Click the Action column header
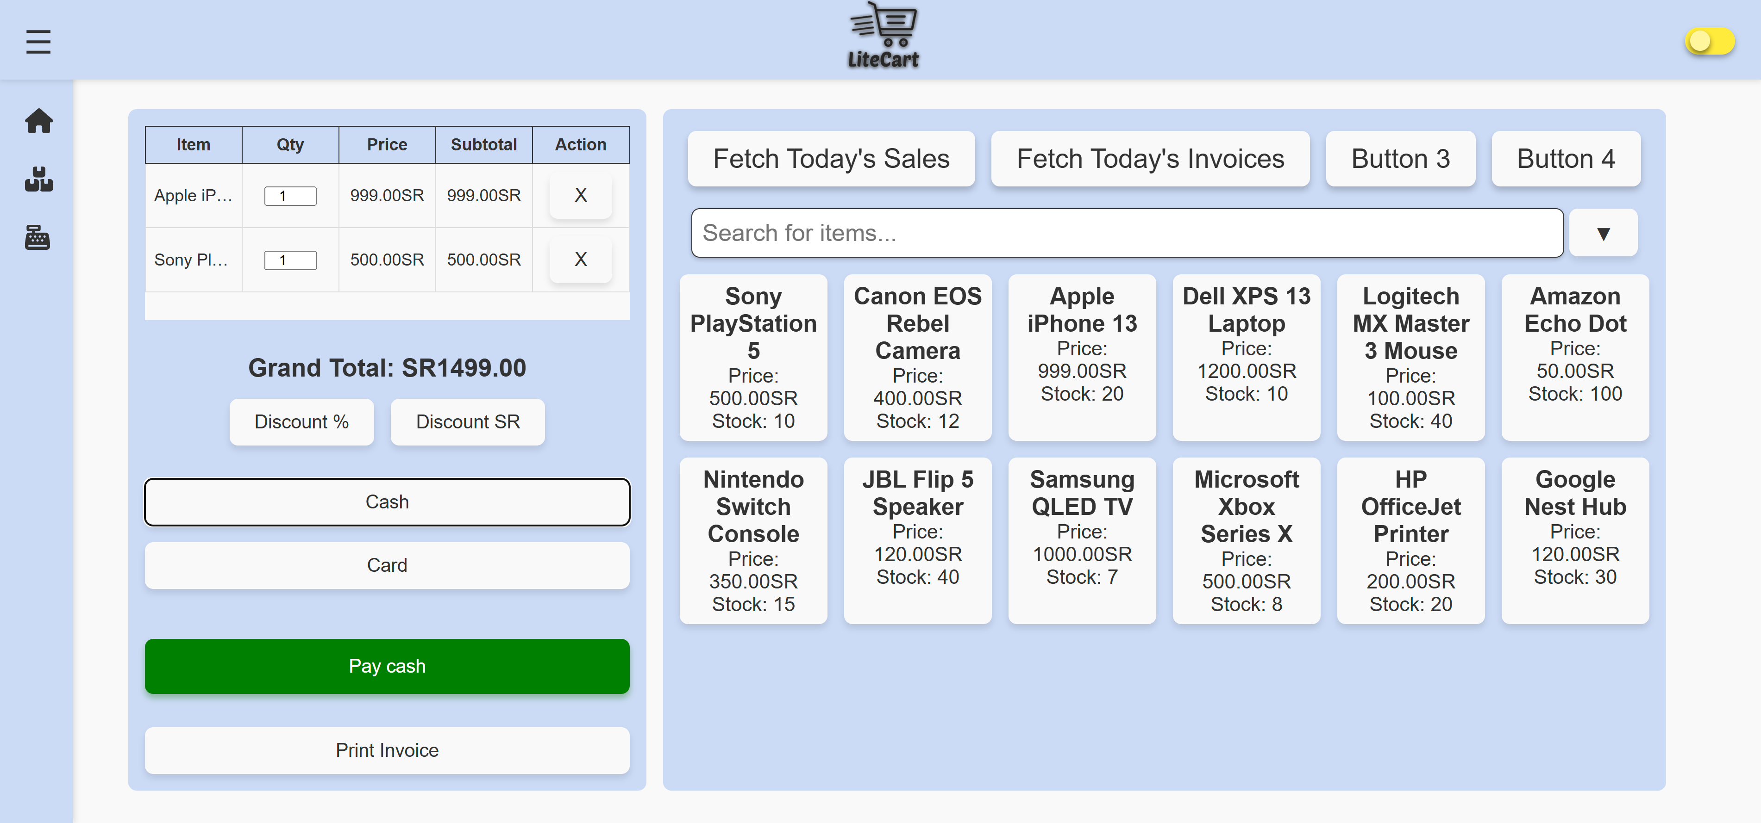Screen dimensions: 1761x823 [x=580, y=145]
